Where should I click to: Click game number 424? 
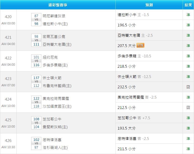(x=8, y=99)
